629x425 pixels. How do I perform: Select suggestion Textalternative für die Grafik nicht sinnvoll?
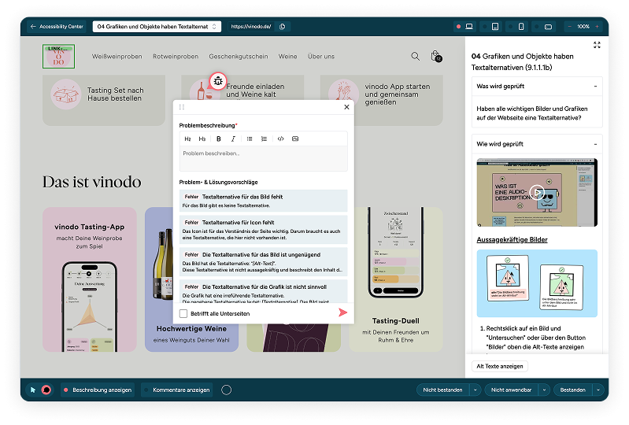click(x=263, y=291)
